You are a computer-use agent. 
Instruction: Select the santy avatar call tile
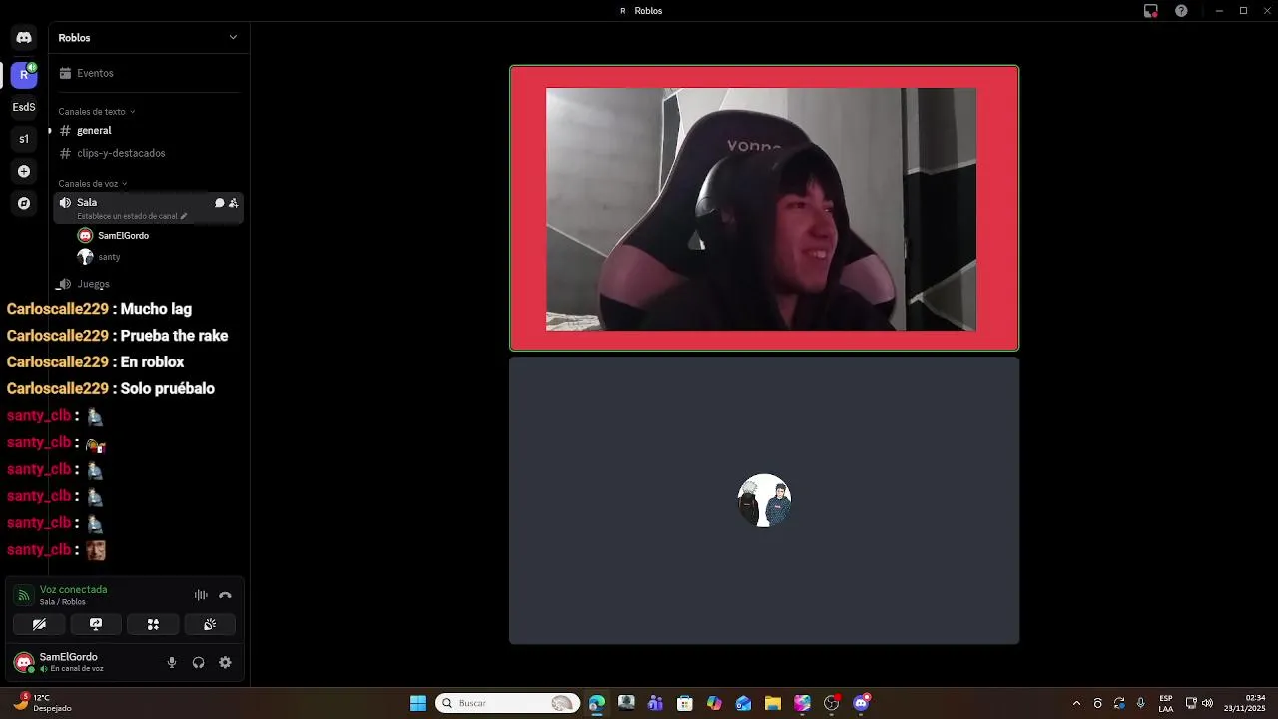tap(764, 500)
